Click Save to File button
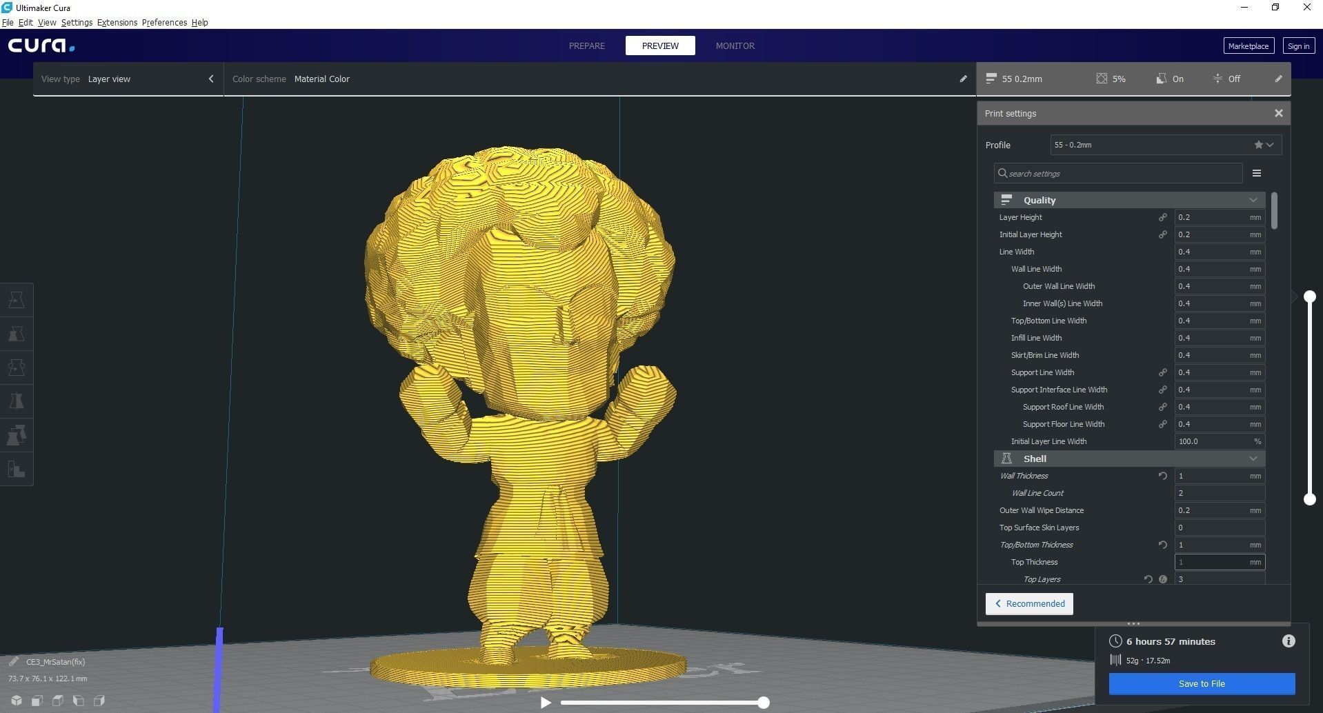Viewport: 1323px width, 713px height. pyautogui.click(x=1202, y=683)
